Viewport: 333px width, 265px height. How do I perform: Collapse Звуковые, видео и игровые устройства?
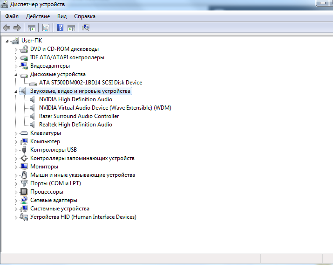[x=16, y=91]
